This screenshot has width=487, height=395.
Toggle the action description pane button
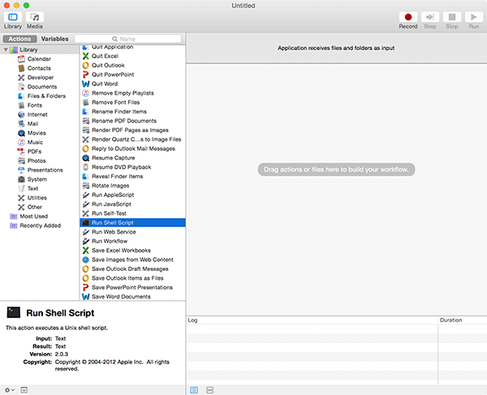pos(24,389)
